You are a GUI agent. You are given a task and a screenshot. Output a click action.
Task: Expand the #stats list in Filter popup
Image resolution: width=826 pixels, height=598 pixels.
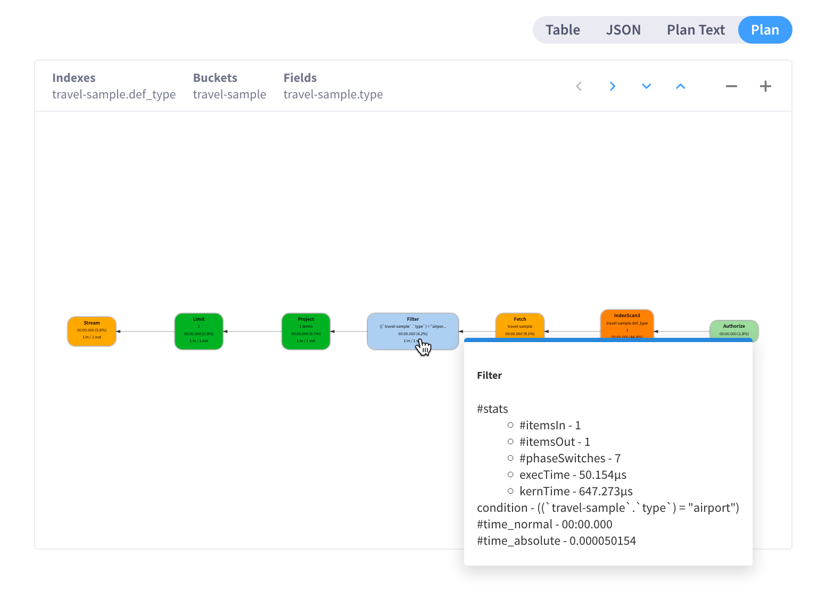click(492, 409)
